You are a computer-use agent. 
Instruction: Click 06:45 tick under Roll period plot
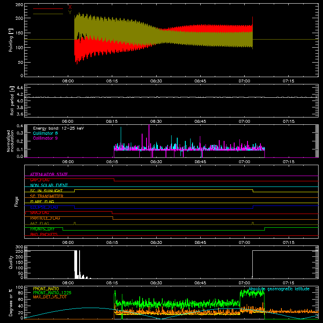click(x=200, y=122)
